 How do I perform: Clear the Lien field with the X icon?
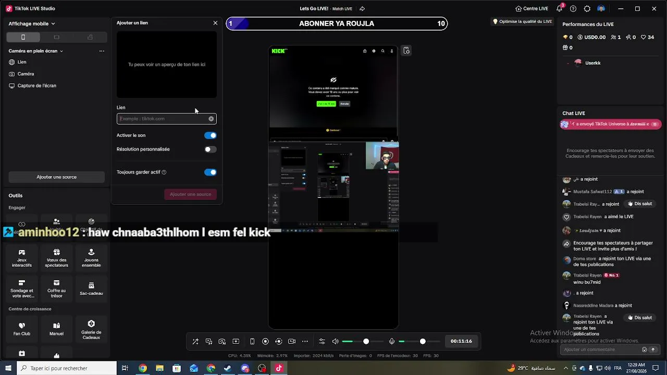[x=211, y=119]
